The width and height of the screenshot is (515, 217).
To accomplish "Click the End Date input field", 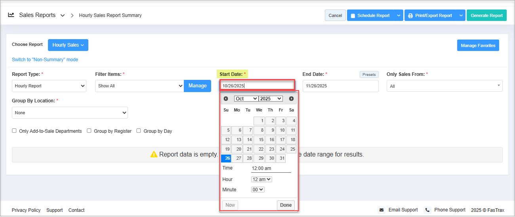I will tap(340, 86).
